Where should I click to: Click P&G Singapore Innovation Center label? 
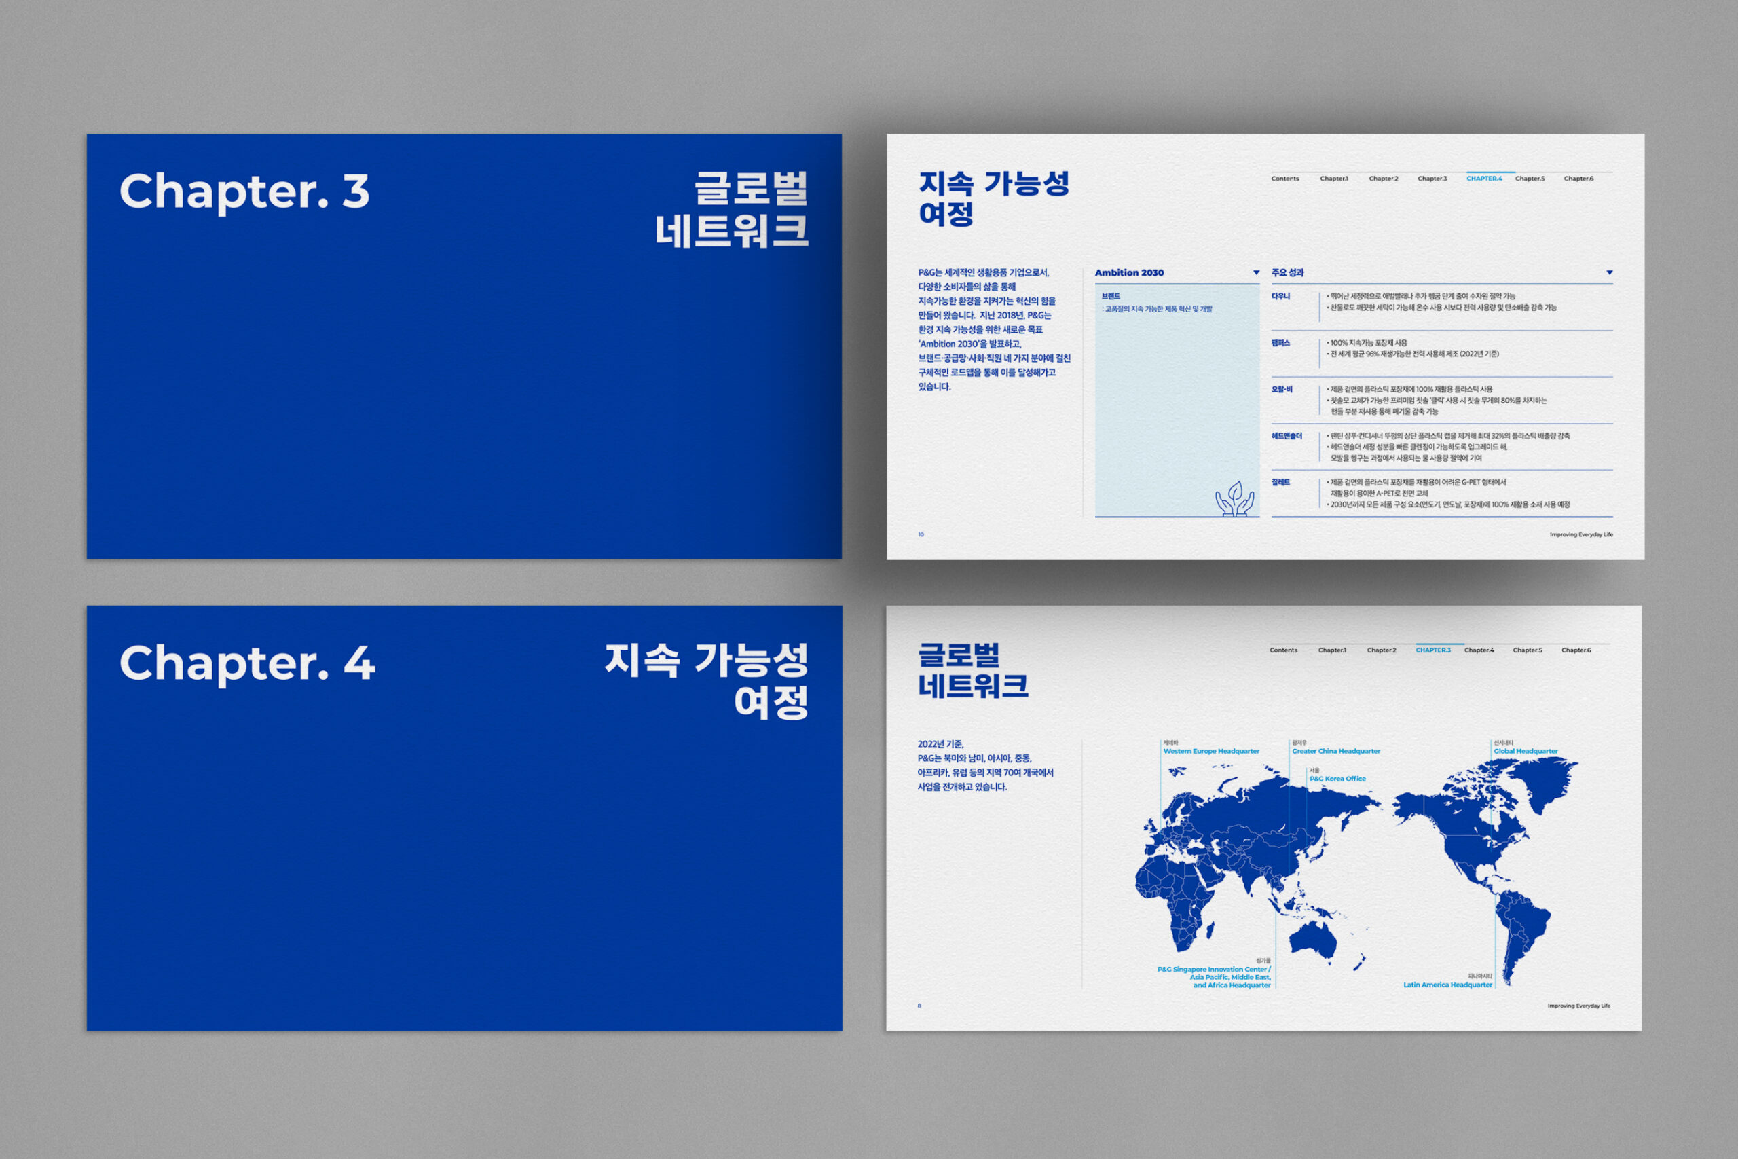1214,969
